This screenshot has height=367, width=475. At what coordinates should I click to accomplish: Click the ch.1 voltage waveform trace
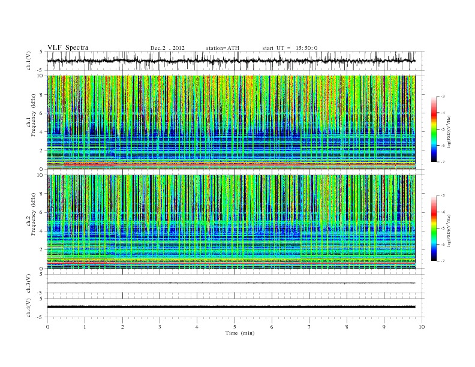pyautogui.click(x=231, y=61)
